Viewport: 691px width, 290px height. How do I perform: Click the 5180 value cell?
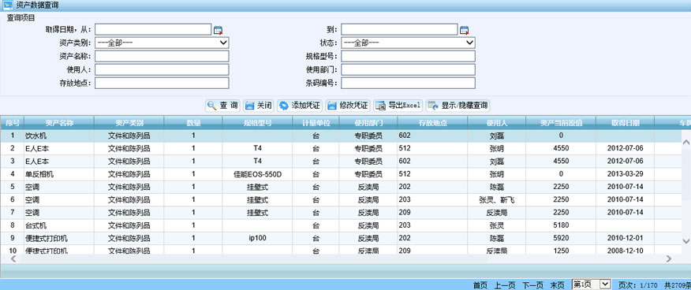coord(561,225)
